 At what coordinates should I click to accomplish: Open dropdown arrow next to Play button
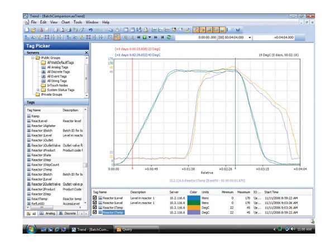tap(151, 36)
